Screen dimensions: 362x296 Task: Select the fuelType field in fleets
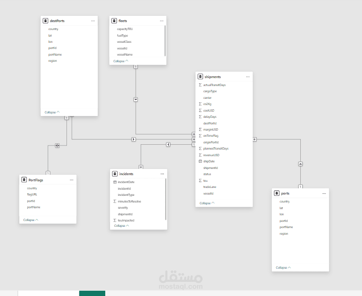(122, 35)
